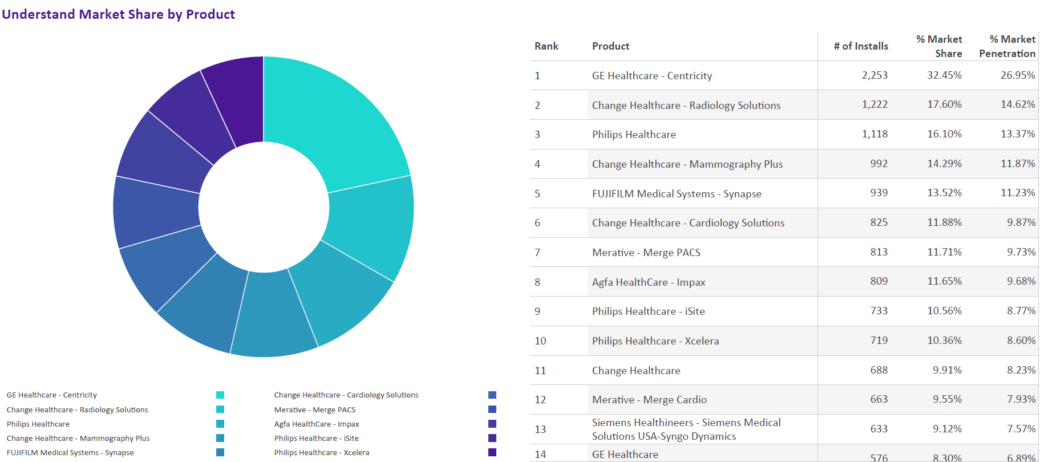The height and width of the screenshot is (462, 1040).
Task: Select 'Agfa HealthCare - Impax' table product
Action: click(x=649, y=282)
